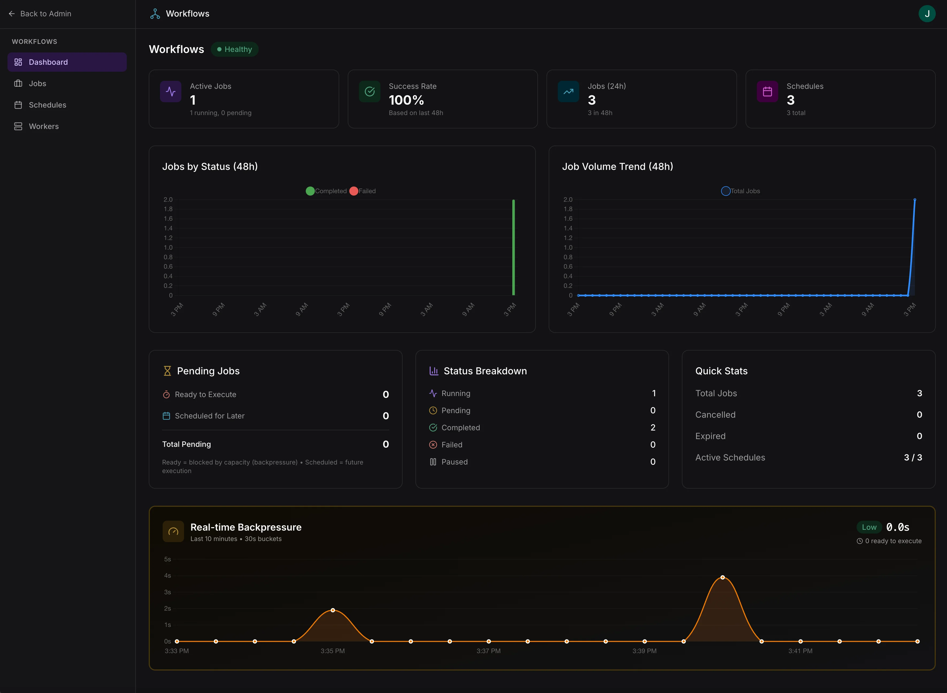Click the 'Based on last 48h' text
The height and width of the screenshot is (693, 947).
coord(416,113)
